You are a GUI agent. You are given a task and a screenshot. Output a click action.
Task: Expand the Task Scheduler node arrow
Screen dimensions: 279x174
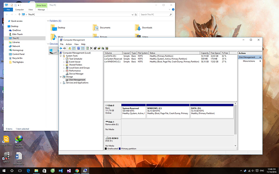pyautogui.click(x=64, y=59)
